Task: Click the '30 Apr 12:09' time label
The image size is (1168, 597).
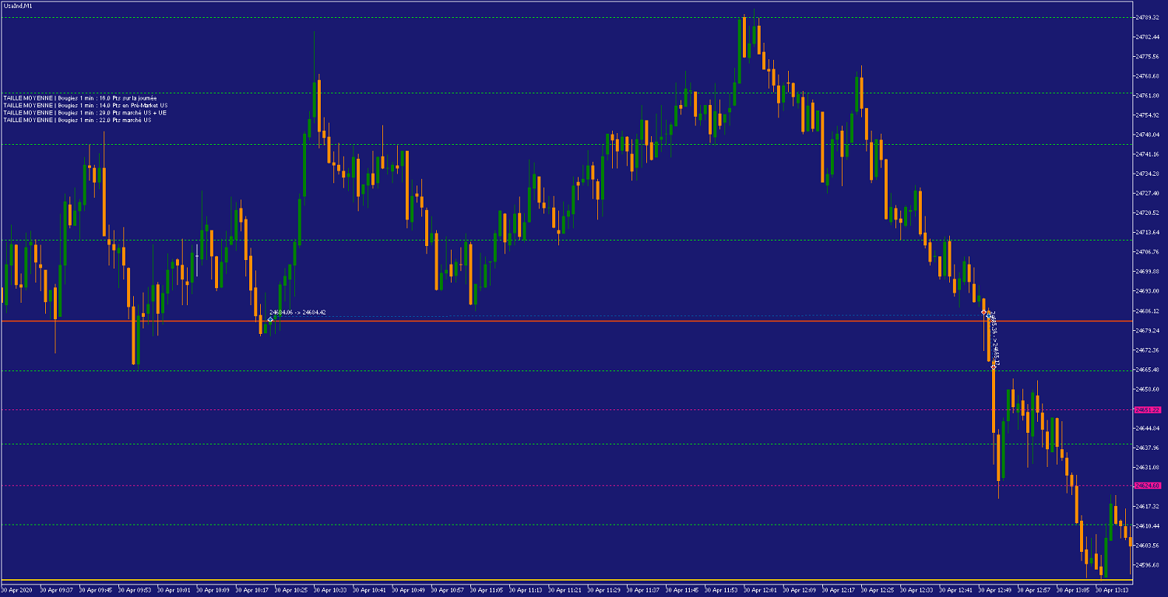Action: click(799, 589)
